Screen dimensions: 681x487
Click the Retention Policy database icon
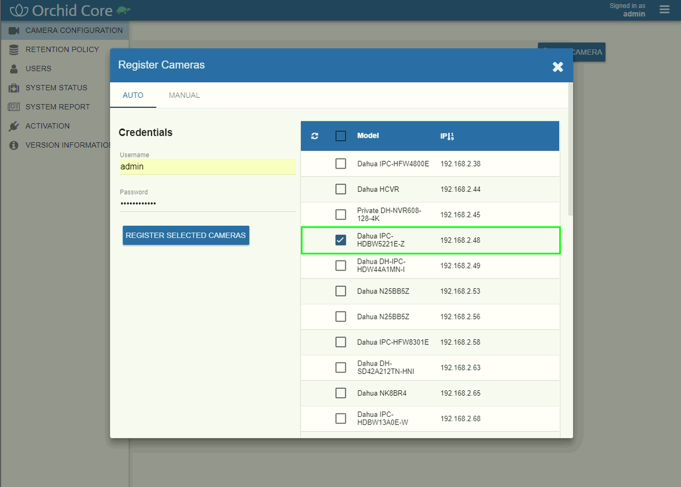point(14,49)
